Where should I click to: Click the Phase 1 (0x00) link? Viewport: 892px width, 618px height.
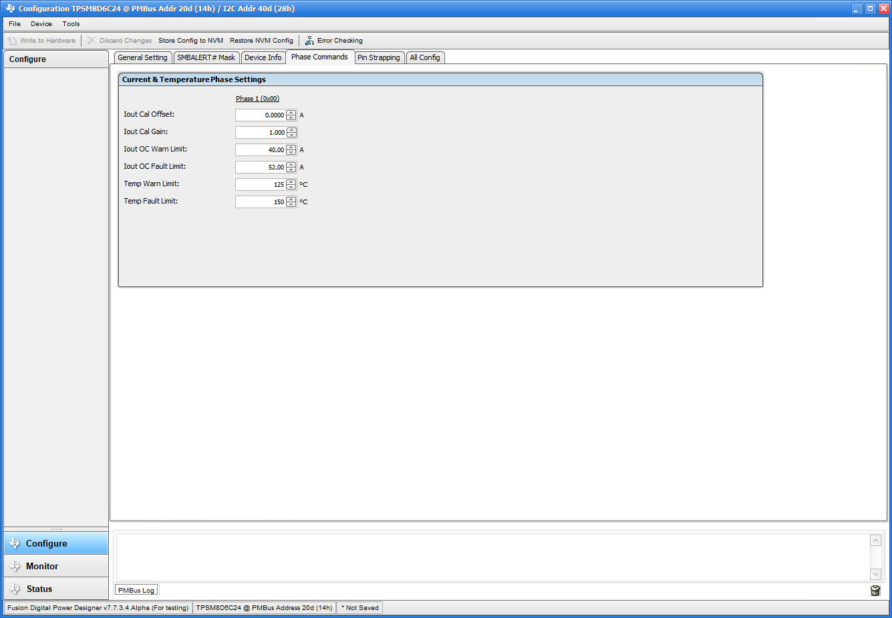click(x=257, y=98)
